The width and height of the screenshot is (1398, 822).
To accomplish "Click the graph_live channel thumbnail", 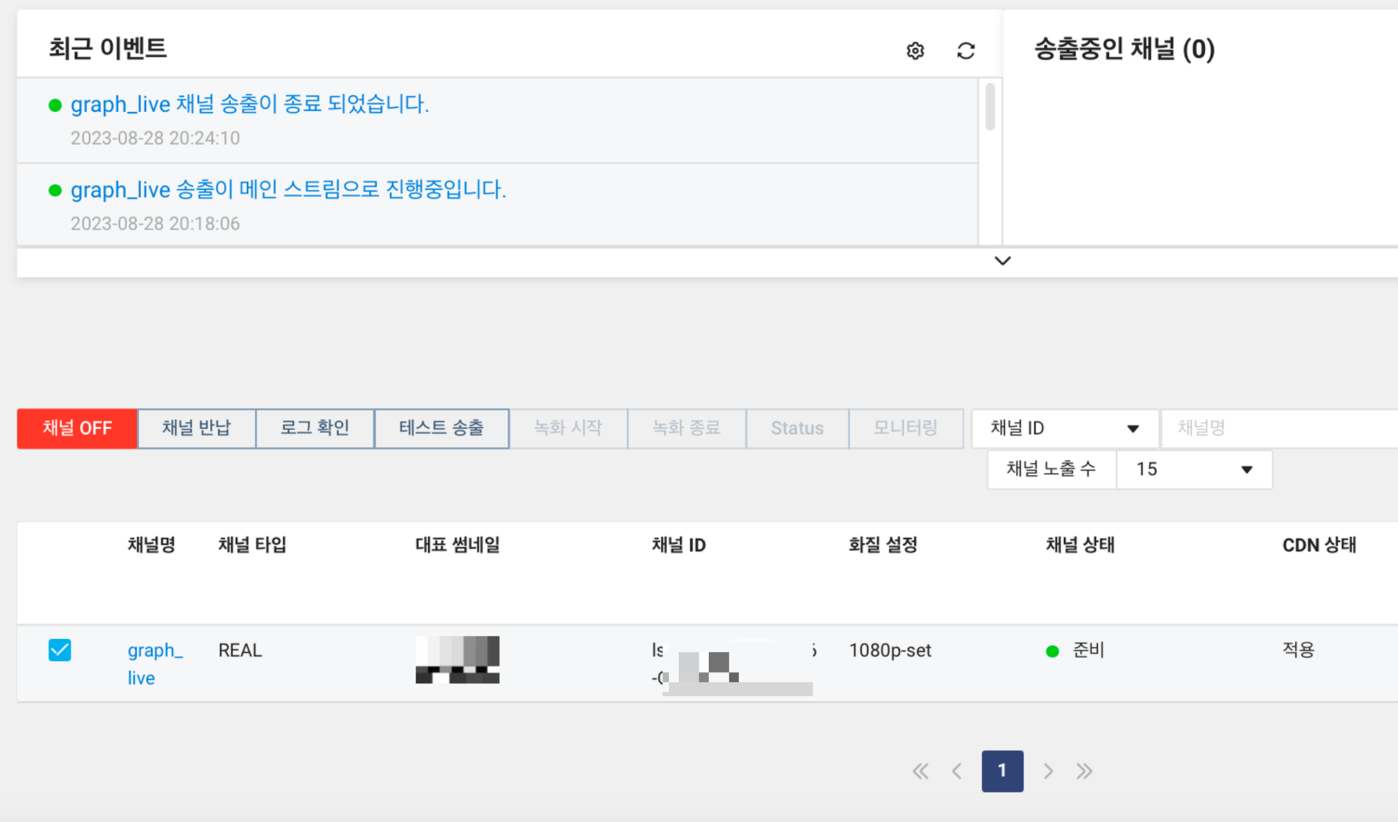I will click(x=457, y=659).
